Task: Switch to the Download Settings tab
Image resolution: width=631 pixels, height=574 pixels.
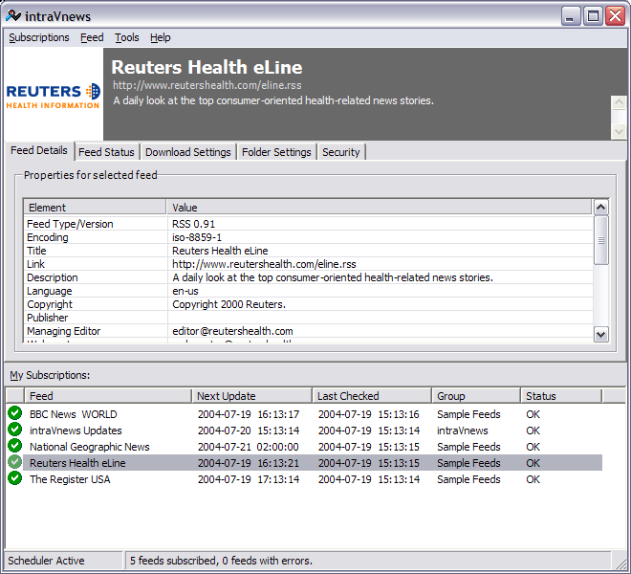Action: 188,152
